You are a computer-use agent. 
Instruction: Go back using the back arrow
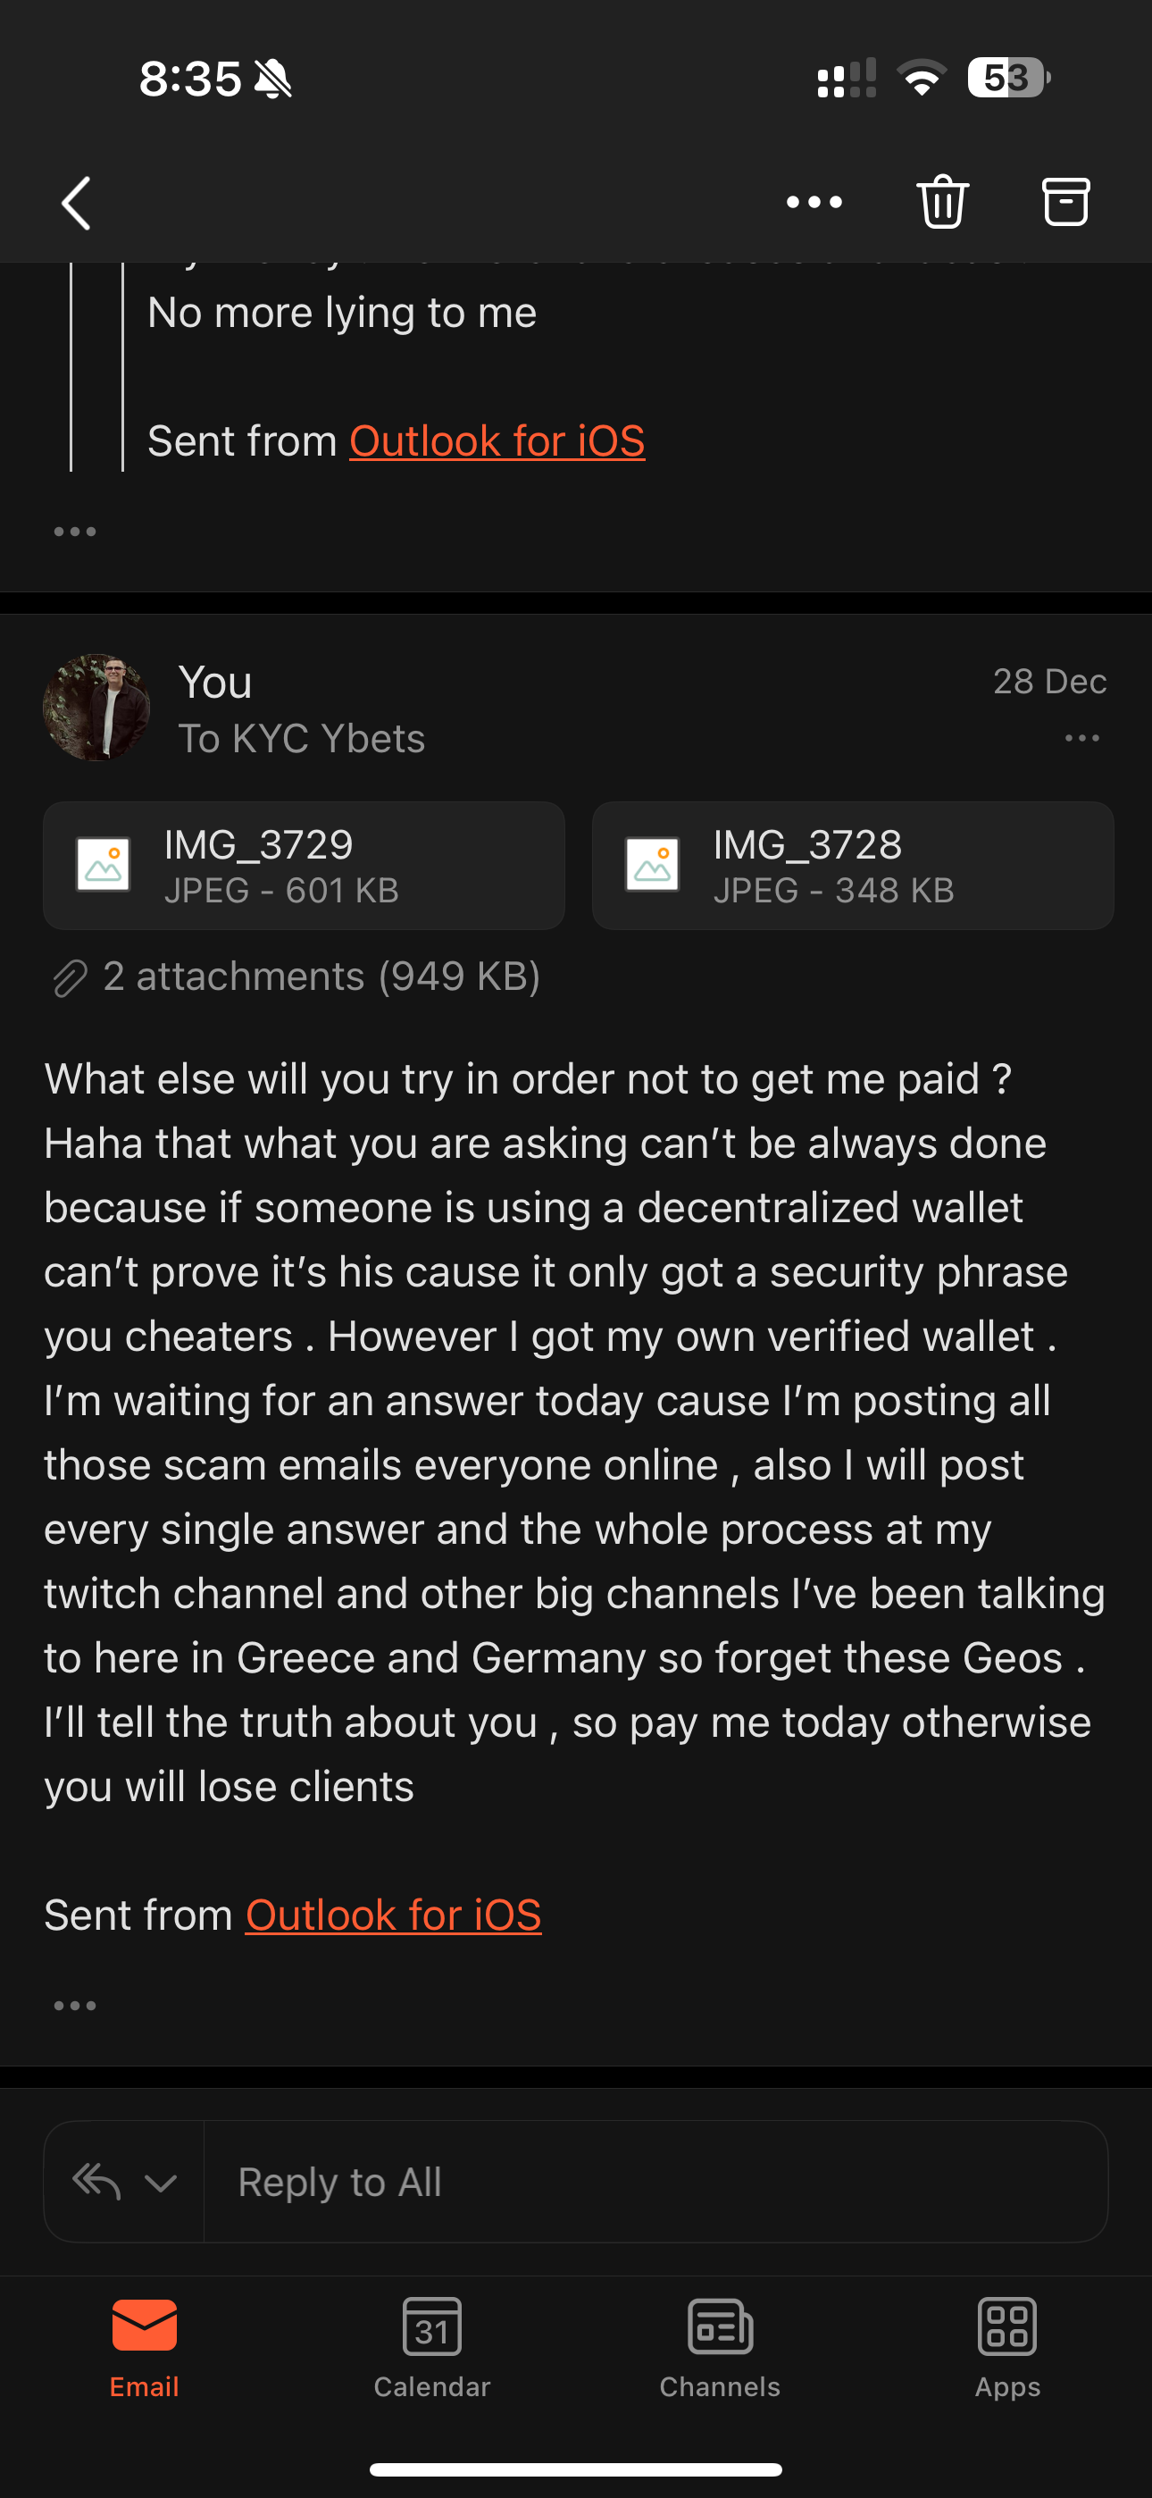click(77, 203)
